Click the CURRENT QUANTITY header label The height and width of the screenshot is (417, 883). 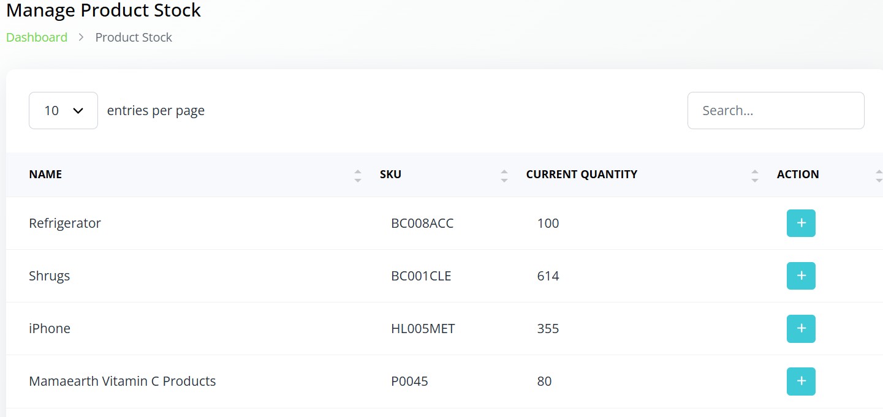(x=582, y=175)
